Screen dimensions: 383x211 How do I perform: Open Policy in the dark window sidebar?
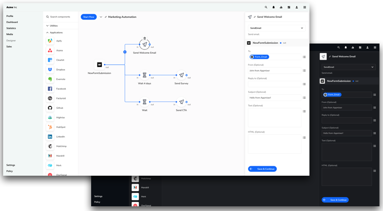97,202
